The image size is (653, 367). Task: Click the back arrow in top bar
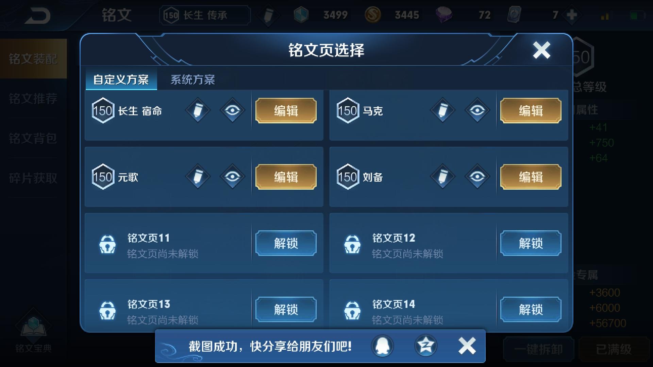37,15
